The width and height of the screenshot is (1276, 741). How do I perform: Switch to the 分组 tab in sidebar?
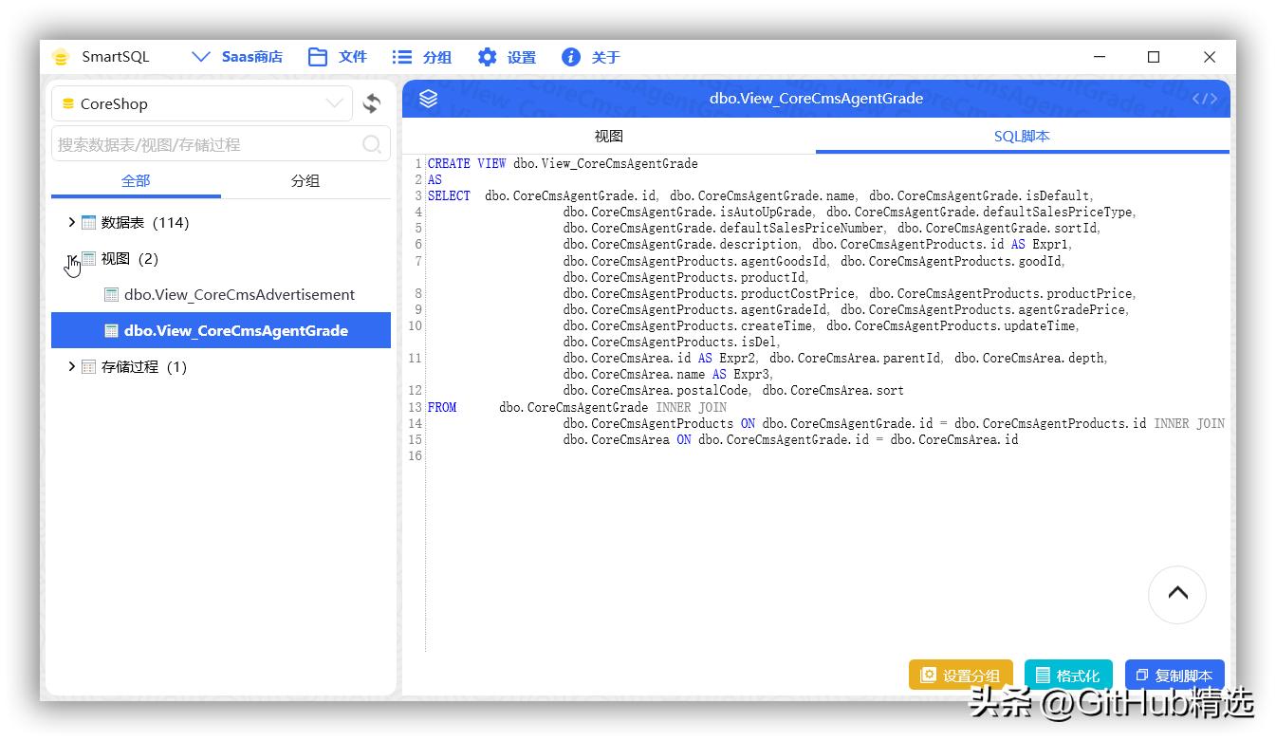pyautogui.click(x=305, y=180)
